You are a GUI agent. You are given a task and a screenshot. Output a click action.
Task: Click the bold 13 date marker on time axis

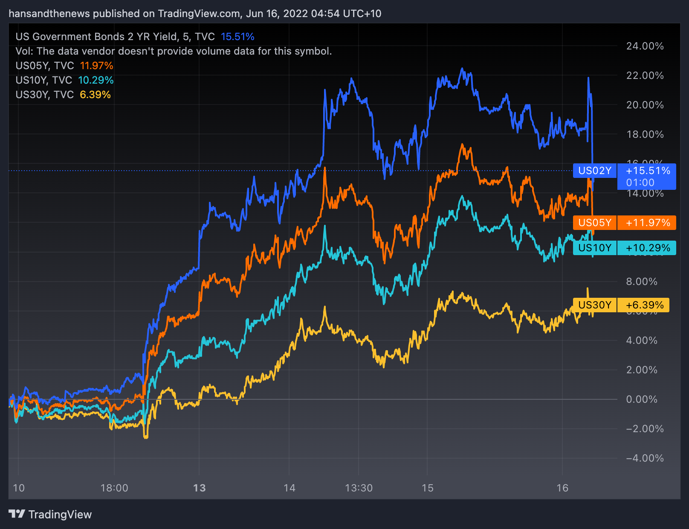[x=199, y=488]
